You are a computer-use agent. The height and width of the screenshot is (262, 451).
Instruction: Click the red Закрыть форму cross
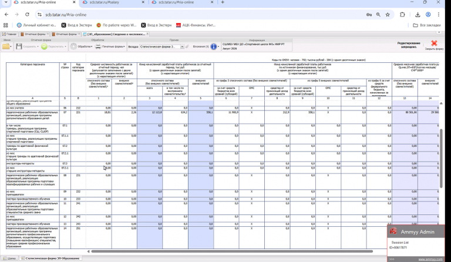point(434,43)
